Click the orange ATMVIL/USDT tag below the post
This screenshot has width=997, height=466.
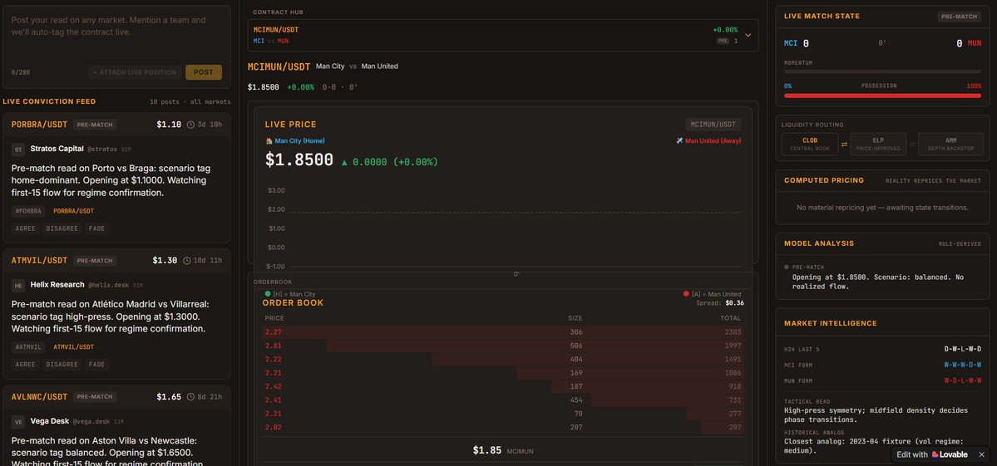73,347
